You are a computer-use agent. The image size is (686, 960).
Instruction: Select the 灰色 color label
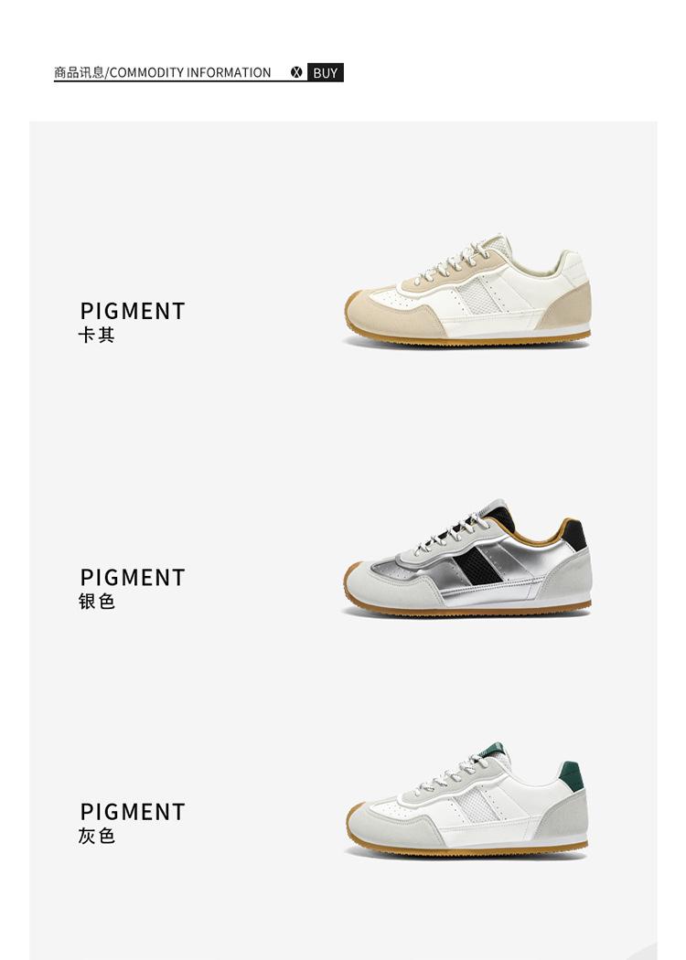pyautogui.click(x=96, y=836)
